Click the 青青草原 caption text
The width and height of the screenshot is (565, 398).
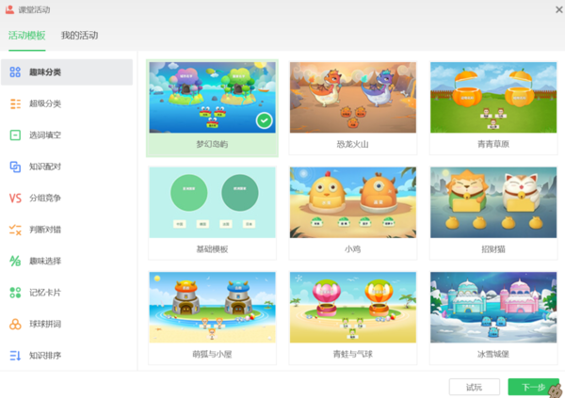point(493,145)
